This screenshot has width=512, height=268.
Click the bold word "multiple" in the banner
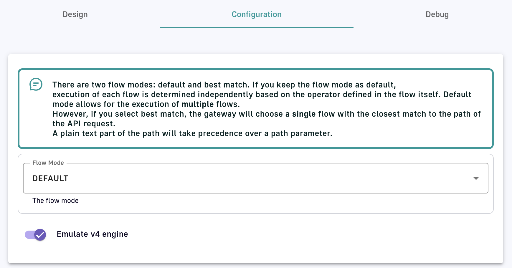197,104
